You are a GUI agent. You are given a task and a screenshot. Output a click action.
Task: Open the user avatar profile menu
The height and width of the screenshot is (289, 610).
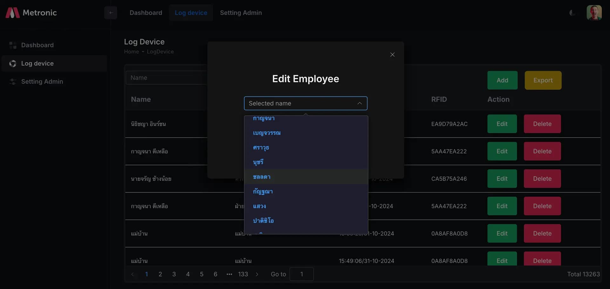point(594,13)
